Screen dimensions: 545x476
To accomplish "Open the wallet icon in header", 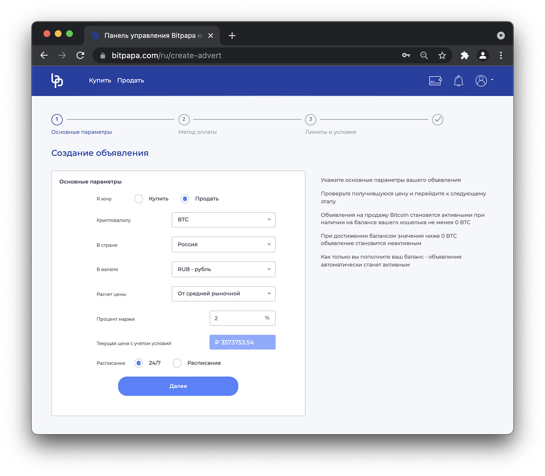I will (435, 81).
